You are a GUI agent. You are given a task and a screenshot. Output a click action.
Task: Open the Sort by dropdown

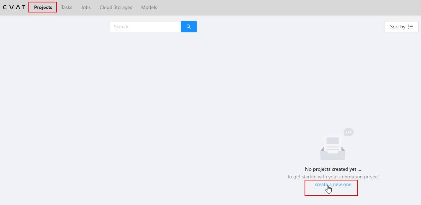pos(401,26)
